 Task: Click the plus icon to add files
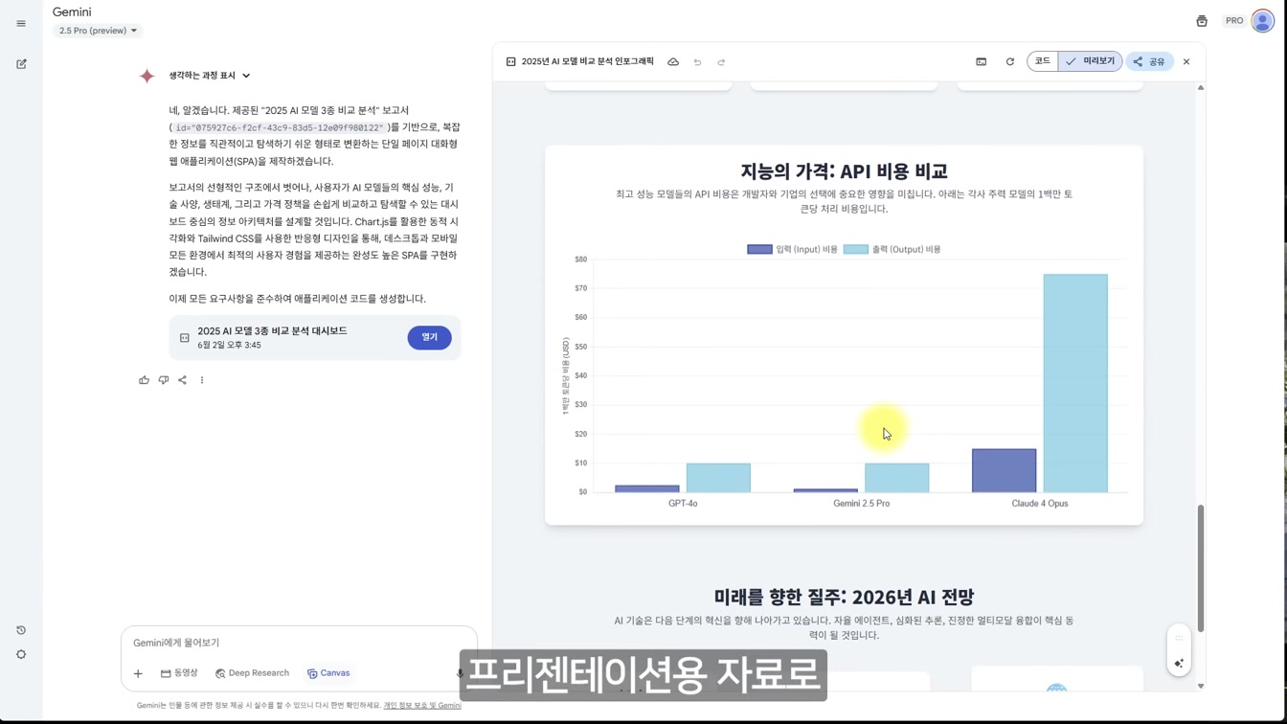tap(138, 673)
